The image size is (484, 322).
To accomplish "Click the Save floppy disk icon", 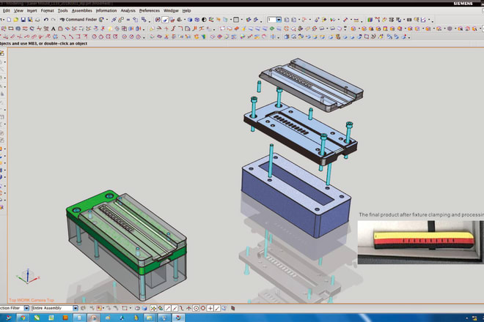I will point(23,20).
